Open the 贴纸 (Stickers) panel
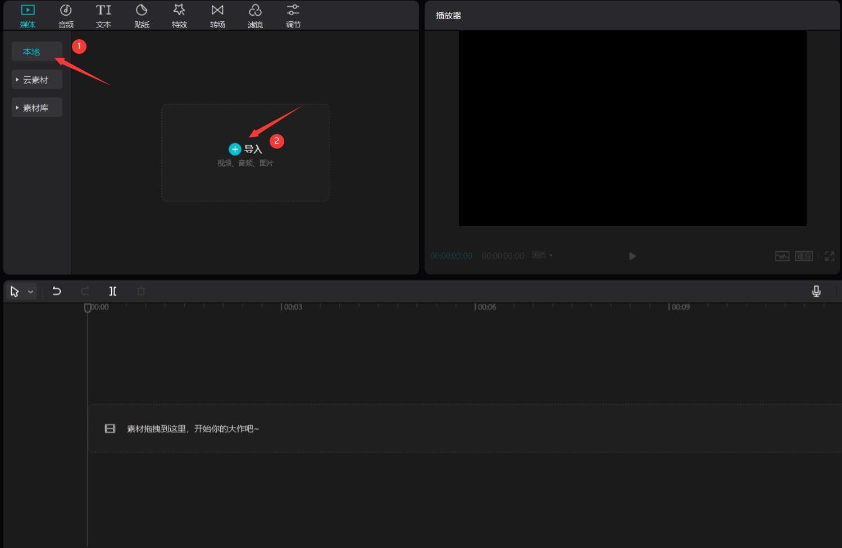The height and width of the screenshot is (548, 842). [x=142, y=16]
